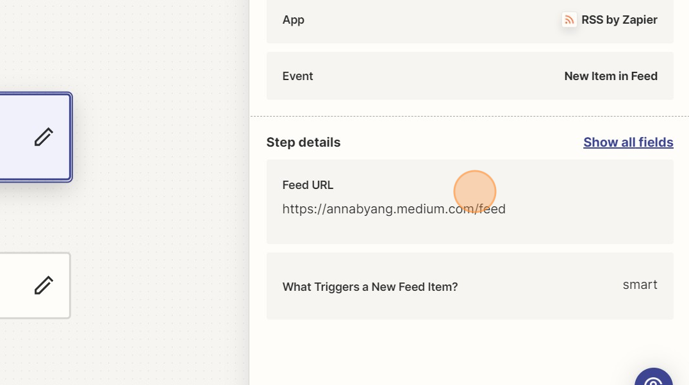Click the Step details heading

303,142
